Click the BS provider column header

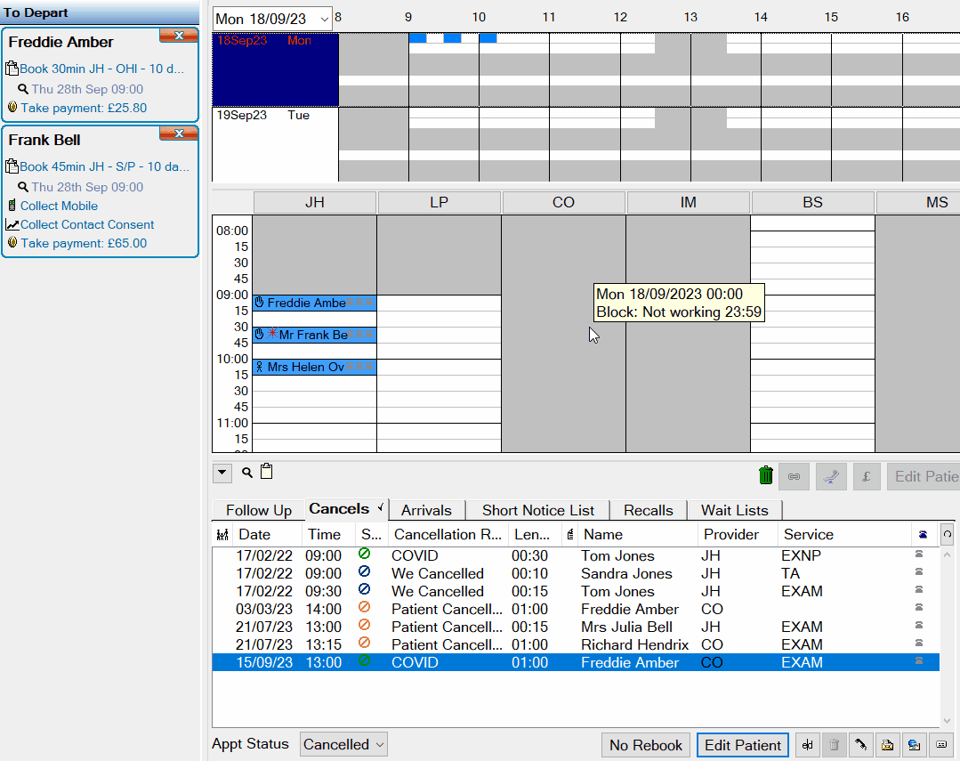[812, 202]
